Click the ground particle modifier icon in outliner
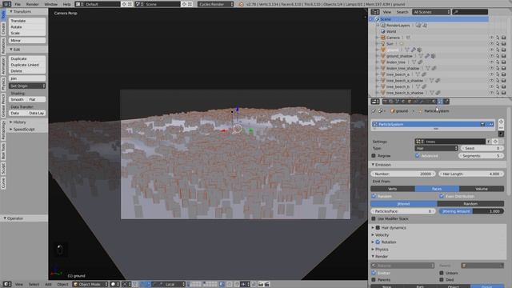The height and width of the screenshot is (288, 512). tap(419, 50)
